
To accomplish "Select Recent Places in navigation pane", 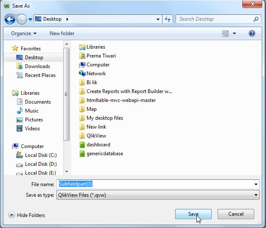I will click(x=36, y=75).
